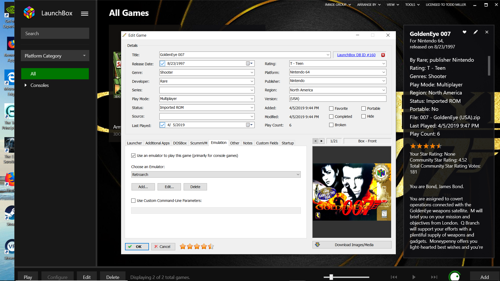The image size is (500, 281).
Task: Switch to the DOSBox tab
Action: coord(180,143)
